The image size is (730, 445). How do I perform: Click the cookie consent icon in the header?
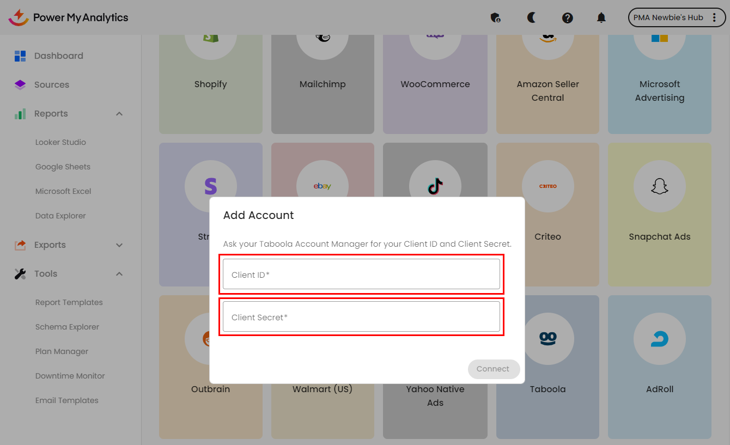point(496,17)
